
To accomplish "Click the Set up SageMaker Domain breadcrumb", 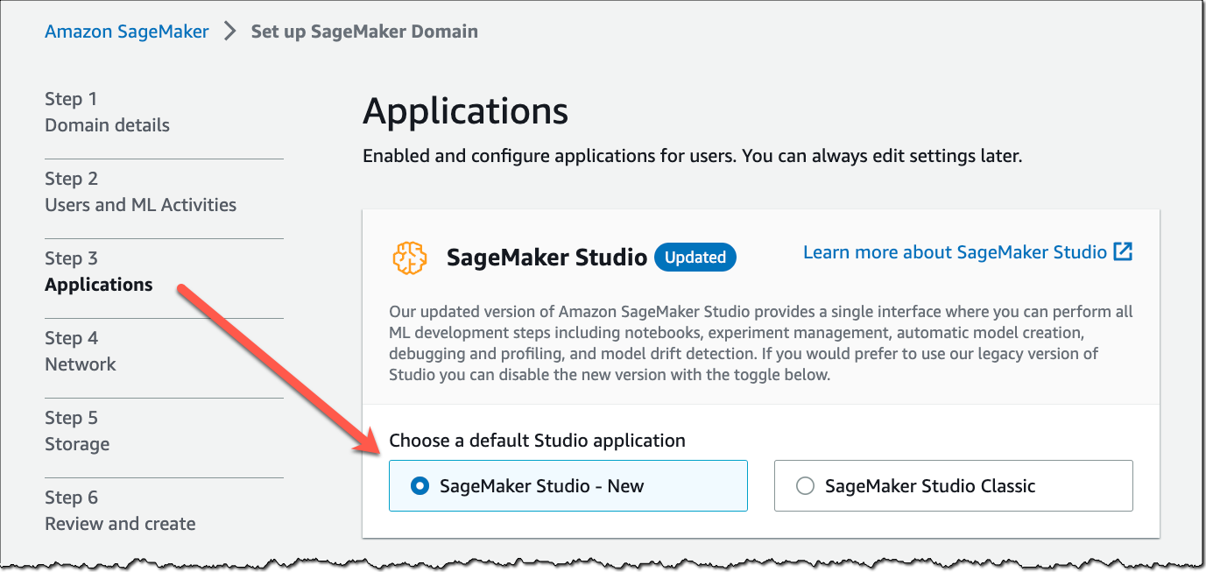I will (364, 31).
